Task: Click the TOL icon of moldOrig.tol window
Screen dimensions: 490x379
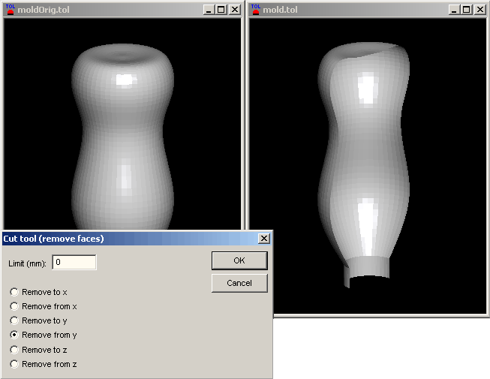Action: click(11, 9)
